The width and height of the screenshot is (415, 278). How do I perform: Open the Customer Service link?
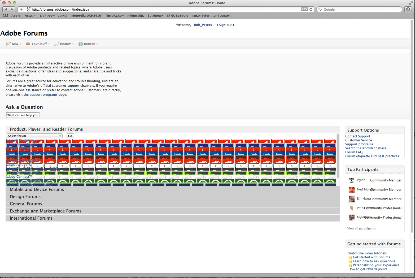tap(359, 140)
